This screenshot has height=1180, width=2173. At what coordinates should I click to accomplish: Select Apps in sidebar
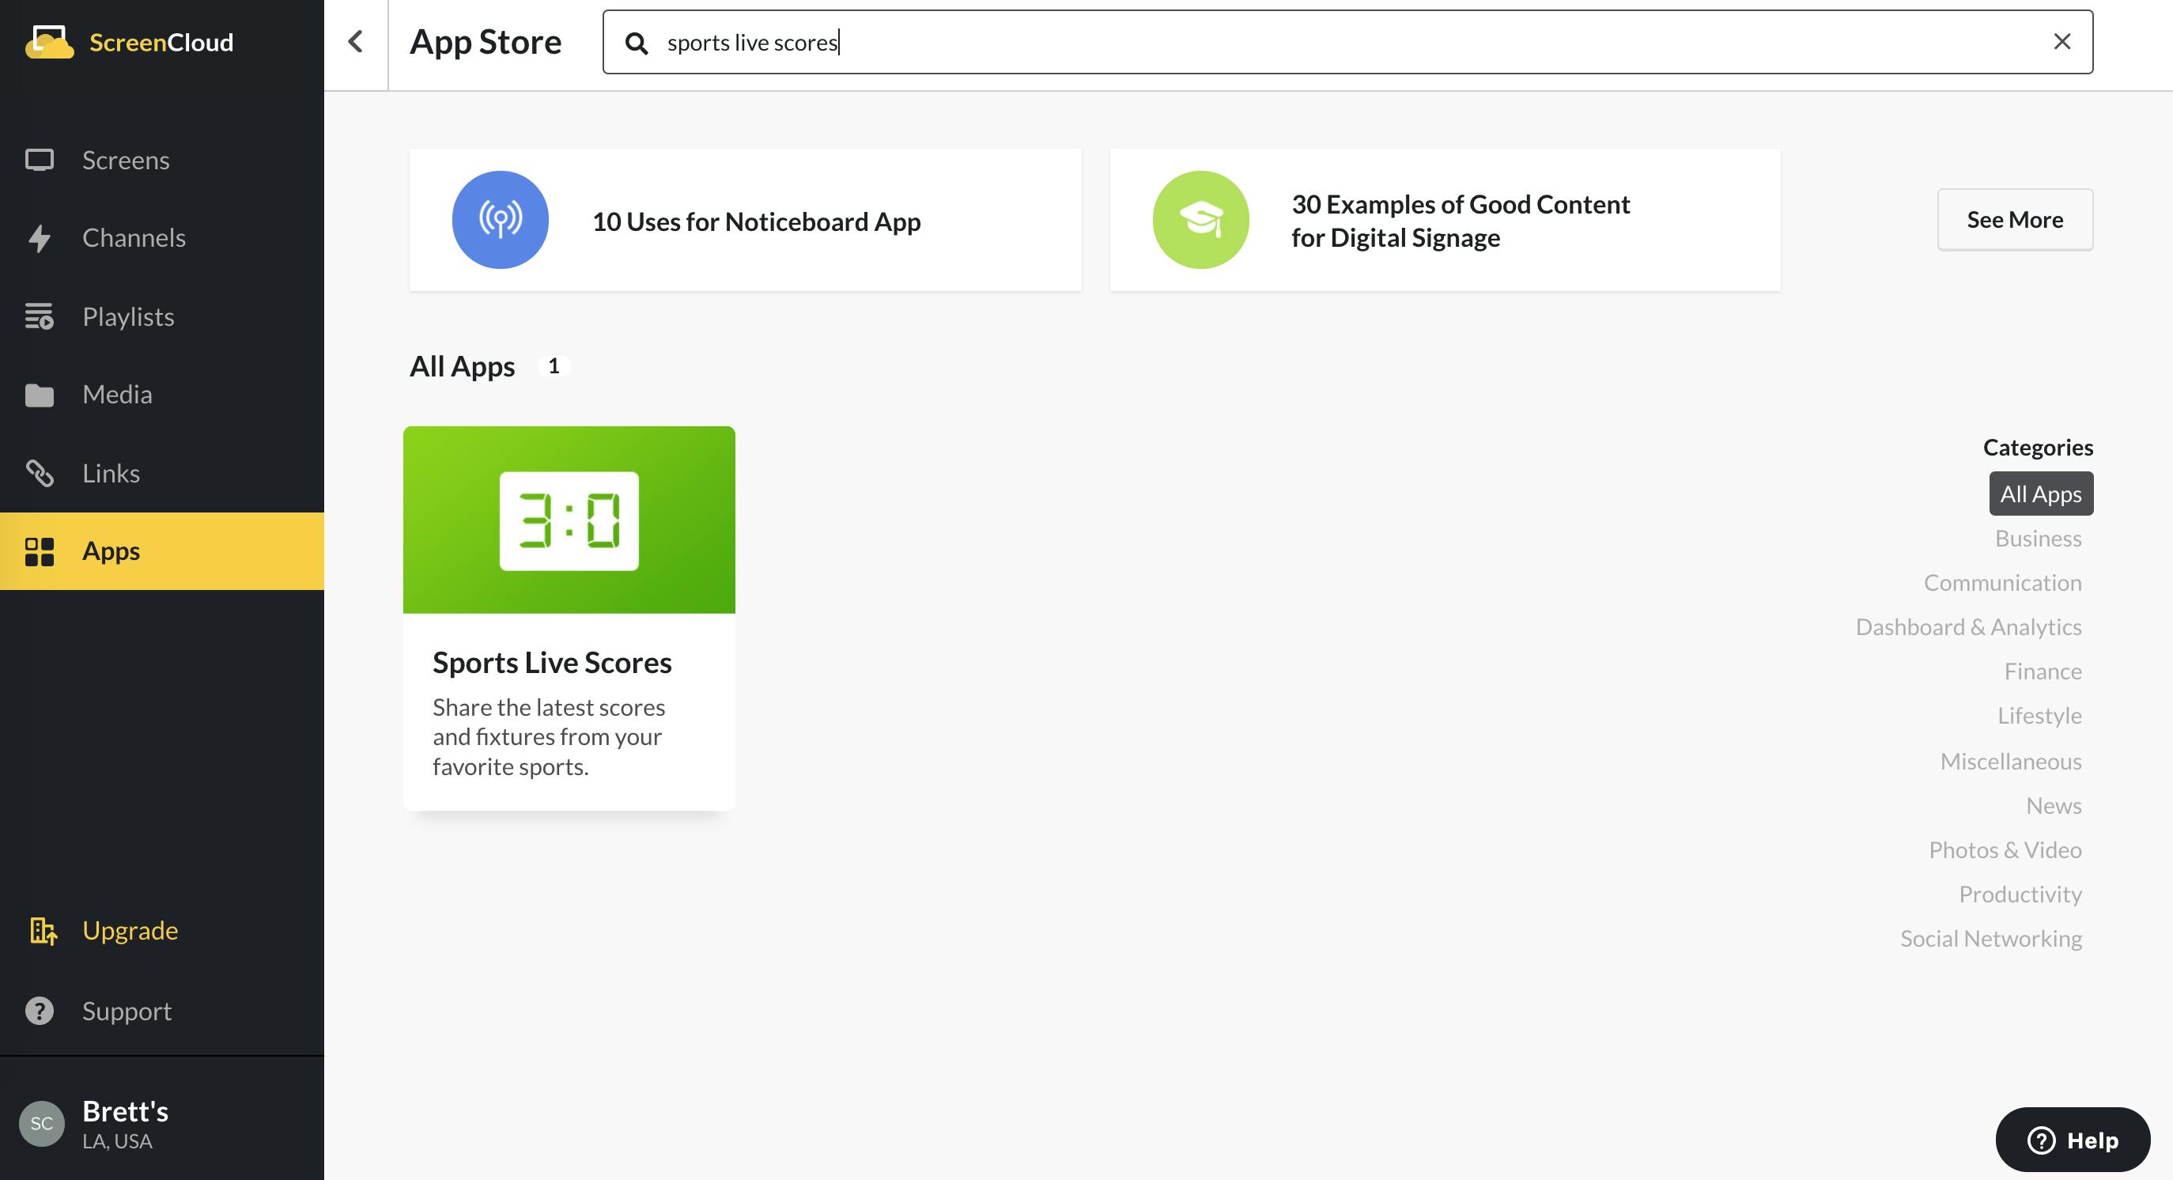click(162, 551)
